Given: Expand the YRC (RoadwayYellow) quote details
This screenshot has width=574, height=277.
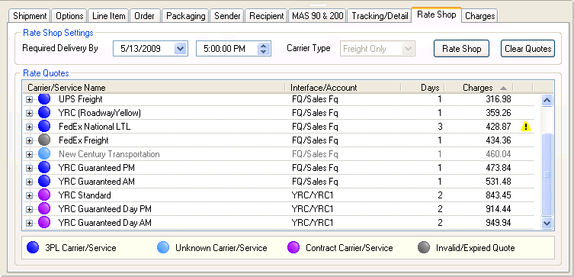Looking at the screenshot, I should 29,113.
